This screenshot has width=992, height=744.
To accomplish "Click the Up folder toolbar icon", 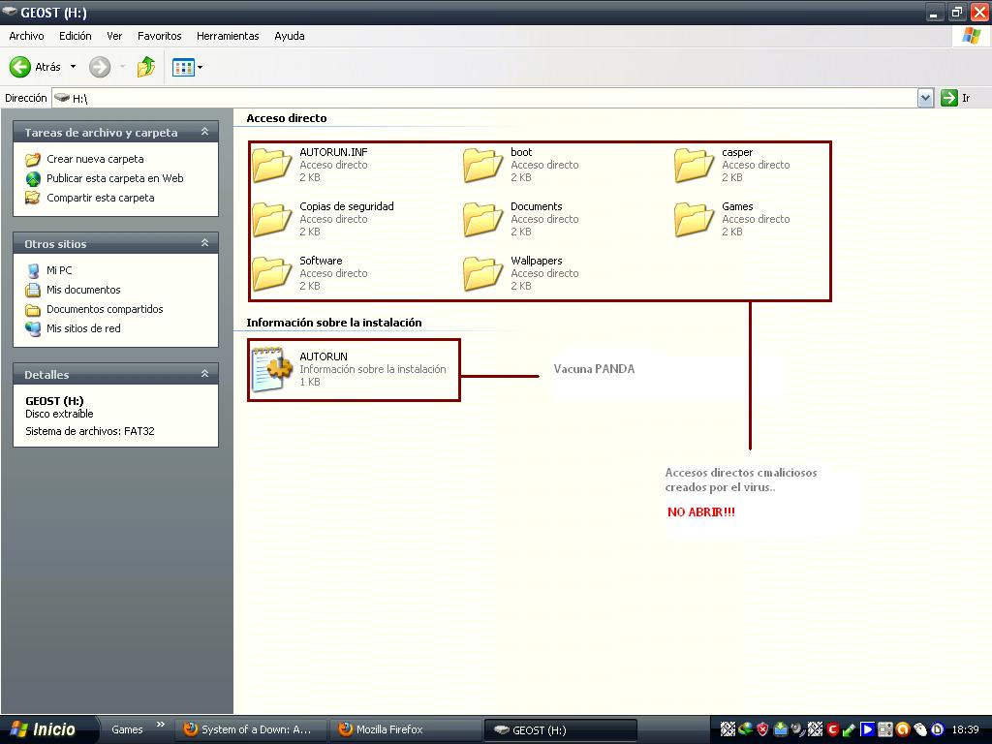I will tap(146, 67).
